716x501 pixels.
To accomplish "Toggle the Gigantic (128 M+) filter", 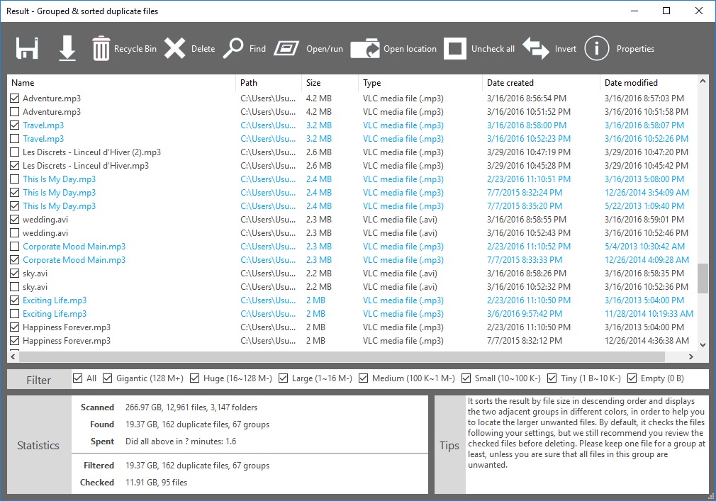I will click(x=107, y=378).
